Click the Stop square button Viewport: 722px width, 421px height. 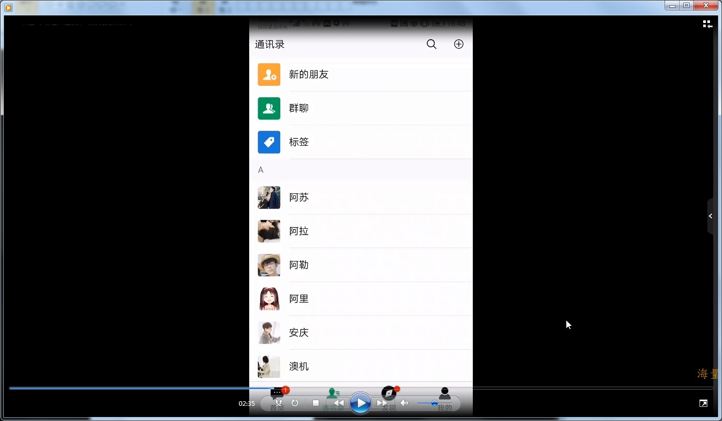tap(316, 403)
